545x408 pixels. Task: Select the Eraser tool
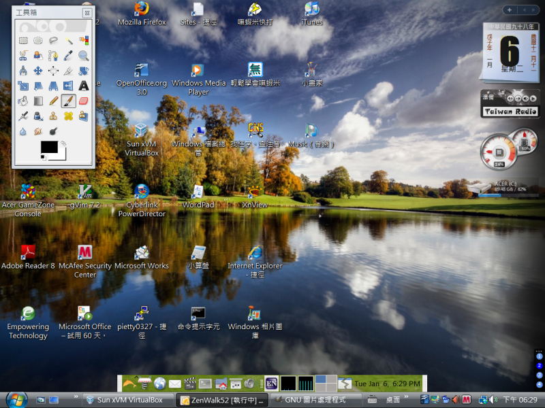(x=83, y=101)
